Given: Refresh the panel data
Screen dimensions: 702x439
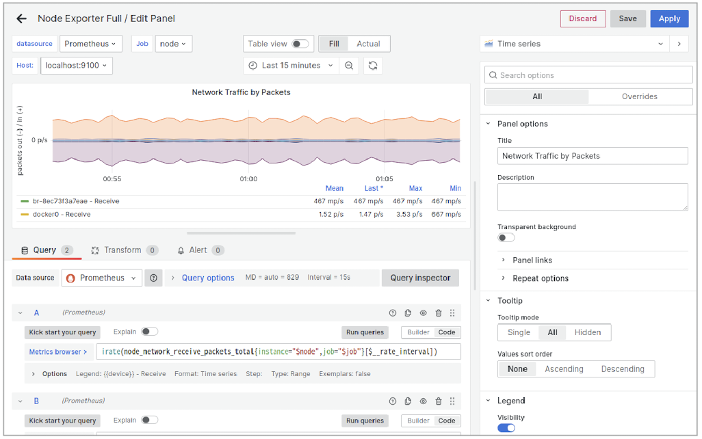Looking at the screenshot, I should [x=372, y=66].
